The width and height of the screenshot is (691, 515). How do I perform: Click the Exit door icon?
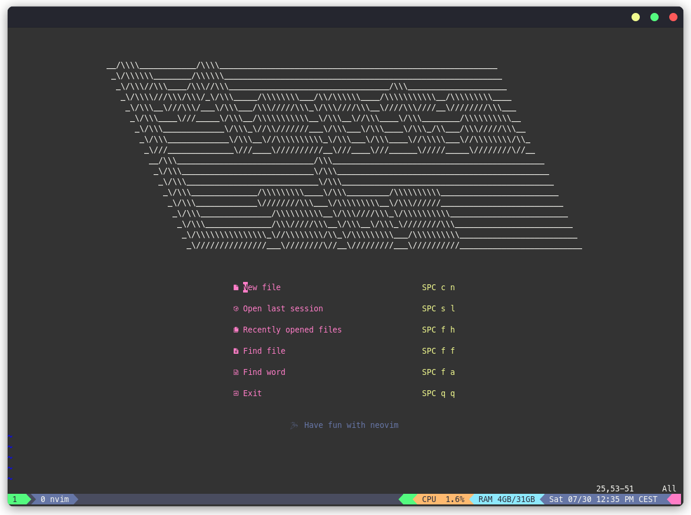235,393
